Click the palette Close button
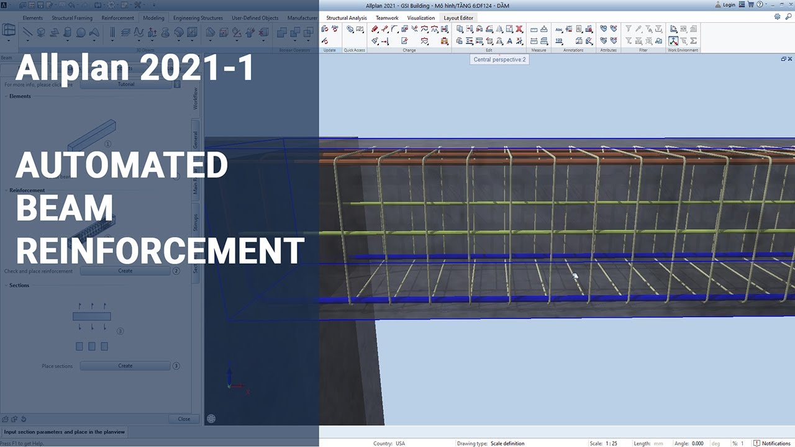This screenshot has width=795, height=447. tap(184, 419)
